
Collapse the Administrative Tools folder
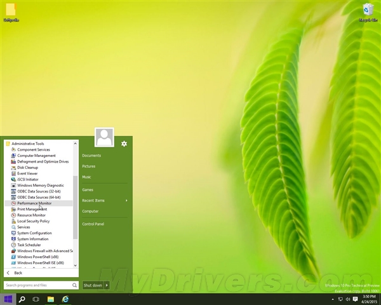click(x=27, y=144)
